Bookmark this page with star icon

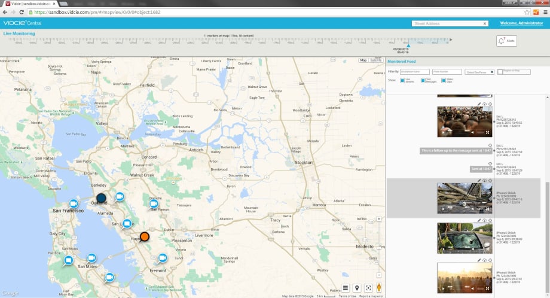pos(527,12)
